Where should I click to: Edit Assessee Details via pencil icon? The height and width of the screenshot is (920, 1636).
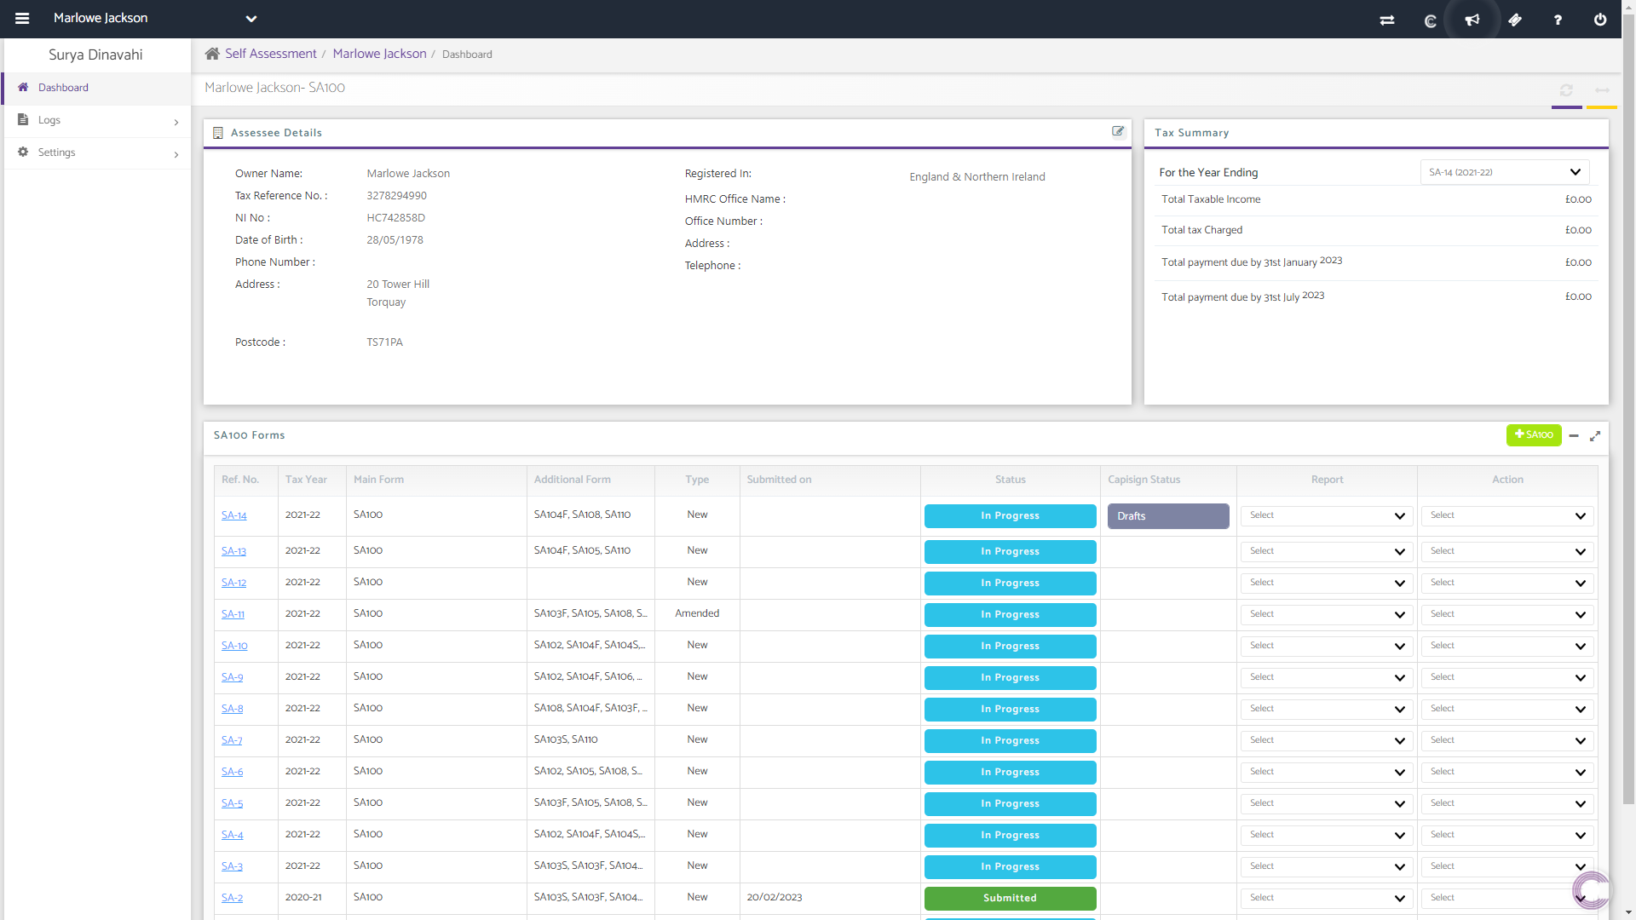point(1118,131)
